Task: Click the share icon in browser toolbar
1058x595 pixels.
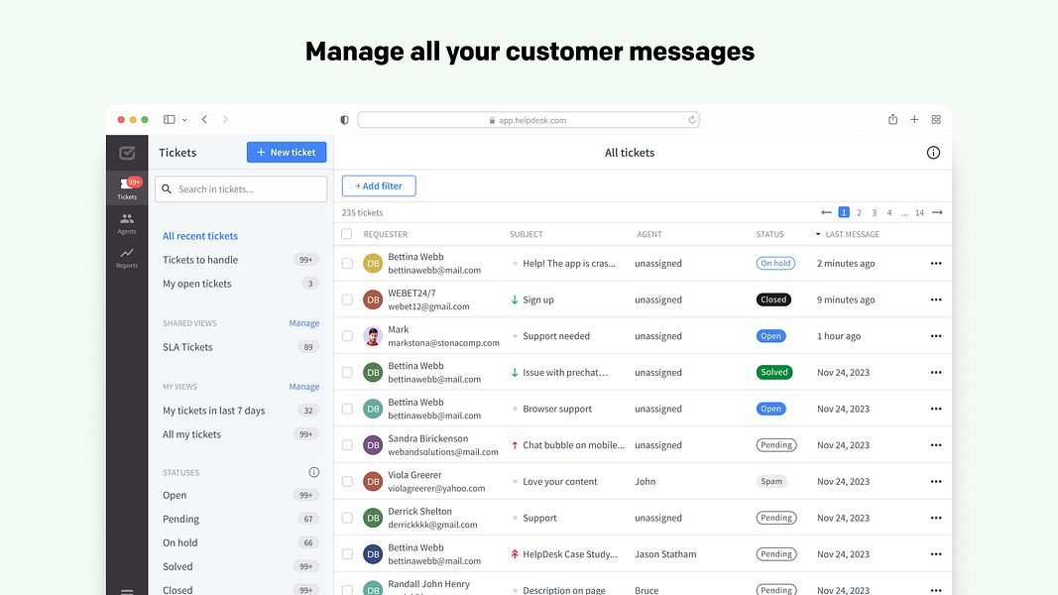Action: 892,118
